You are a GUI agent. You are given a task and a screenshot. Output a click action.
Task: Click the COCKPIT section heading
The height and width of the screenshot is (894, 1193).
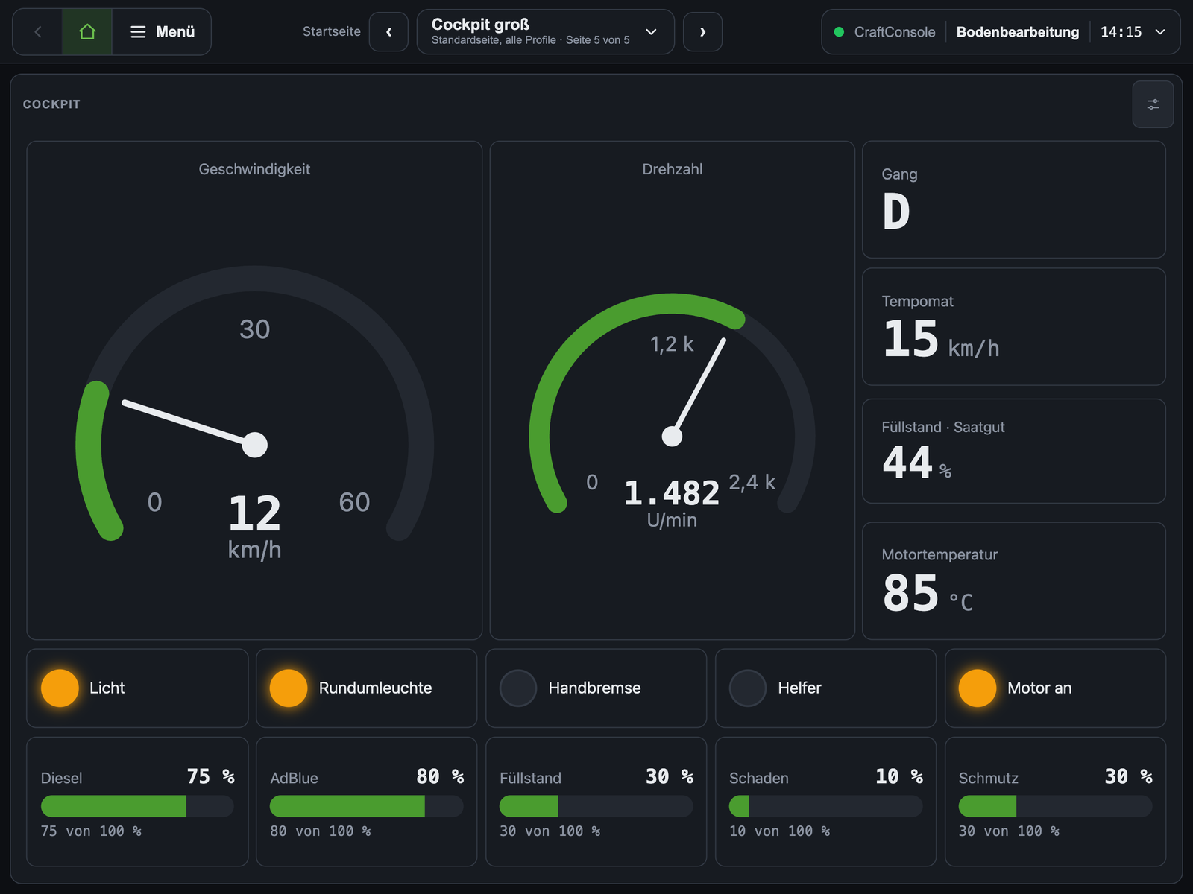point(51,104)
